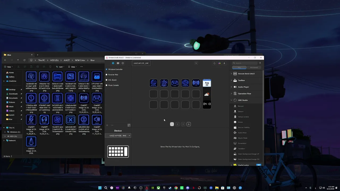Select Windows (C:) in Explorer navigation tree
340x191 pixels.
(15, 132)
